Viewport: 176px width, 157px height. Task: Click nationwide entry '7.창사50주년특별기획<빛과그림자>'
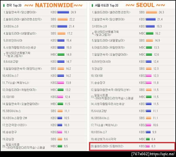point(17,54)
